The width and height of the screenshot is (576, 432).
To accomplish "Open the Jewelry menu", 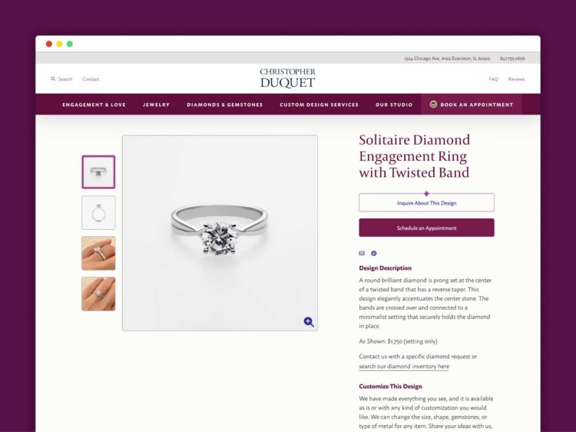I will (156, 105).
